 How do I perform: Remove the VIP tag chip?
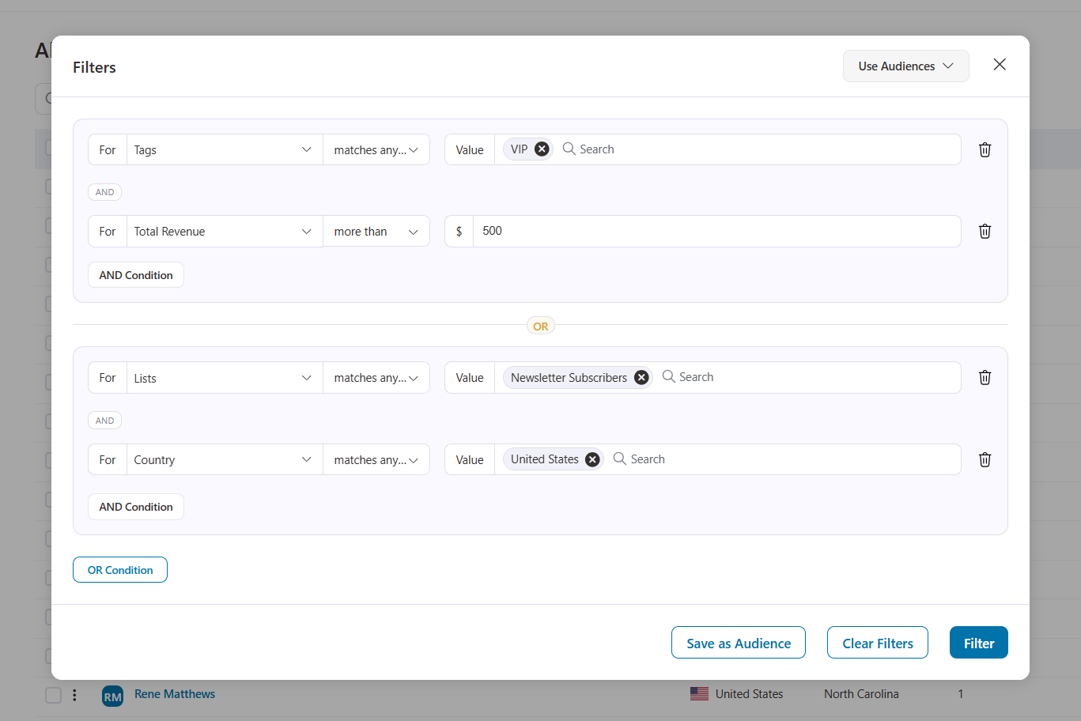tap(542, 149)
